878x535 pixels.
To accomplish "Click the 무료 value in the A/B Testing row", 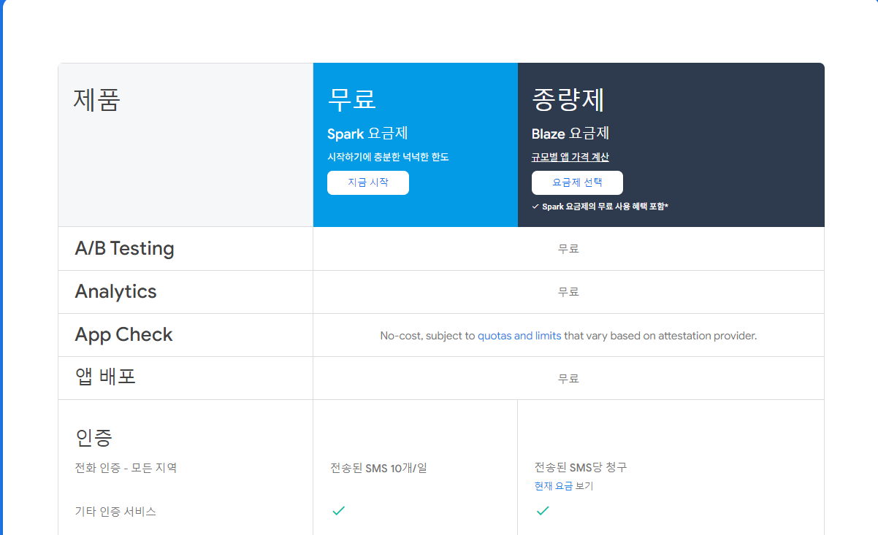I will (x=568, y=249).
